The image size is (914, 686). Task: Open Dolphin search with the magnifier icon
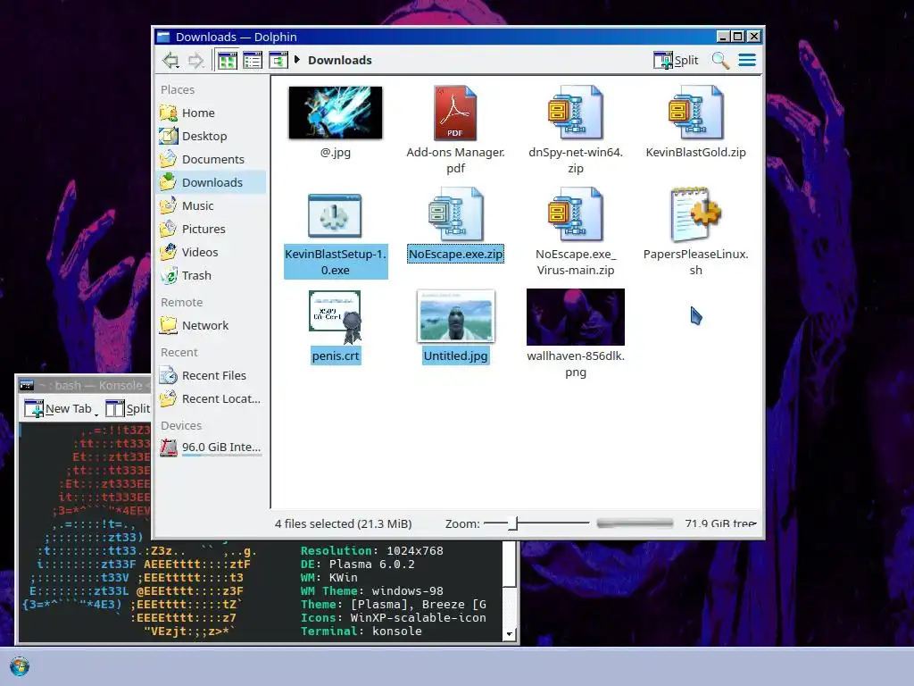click(720, 60)
